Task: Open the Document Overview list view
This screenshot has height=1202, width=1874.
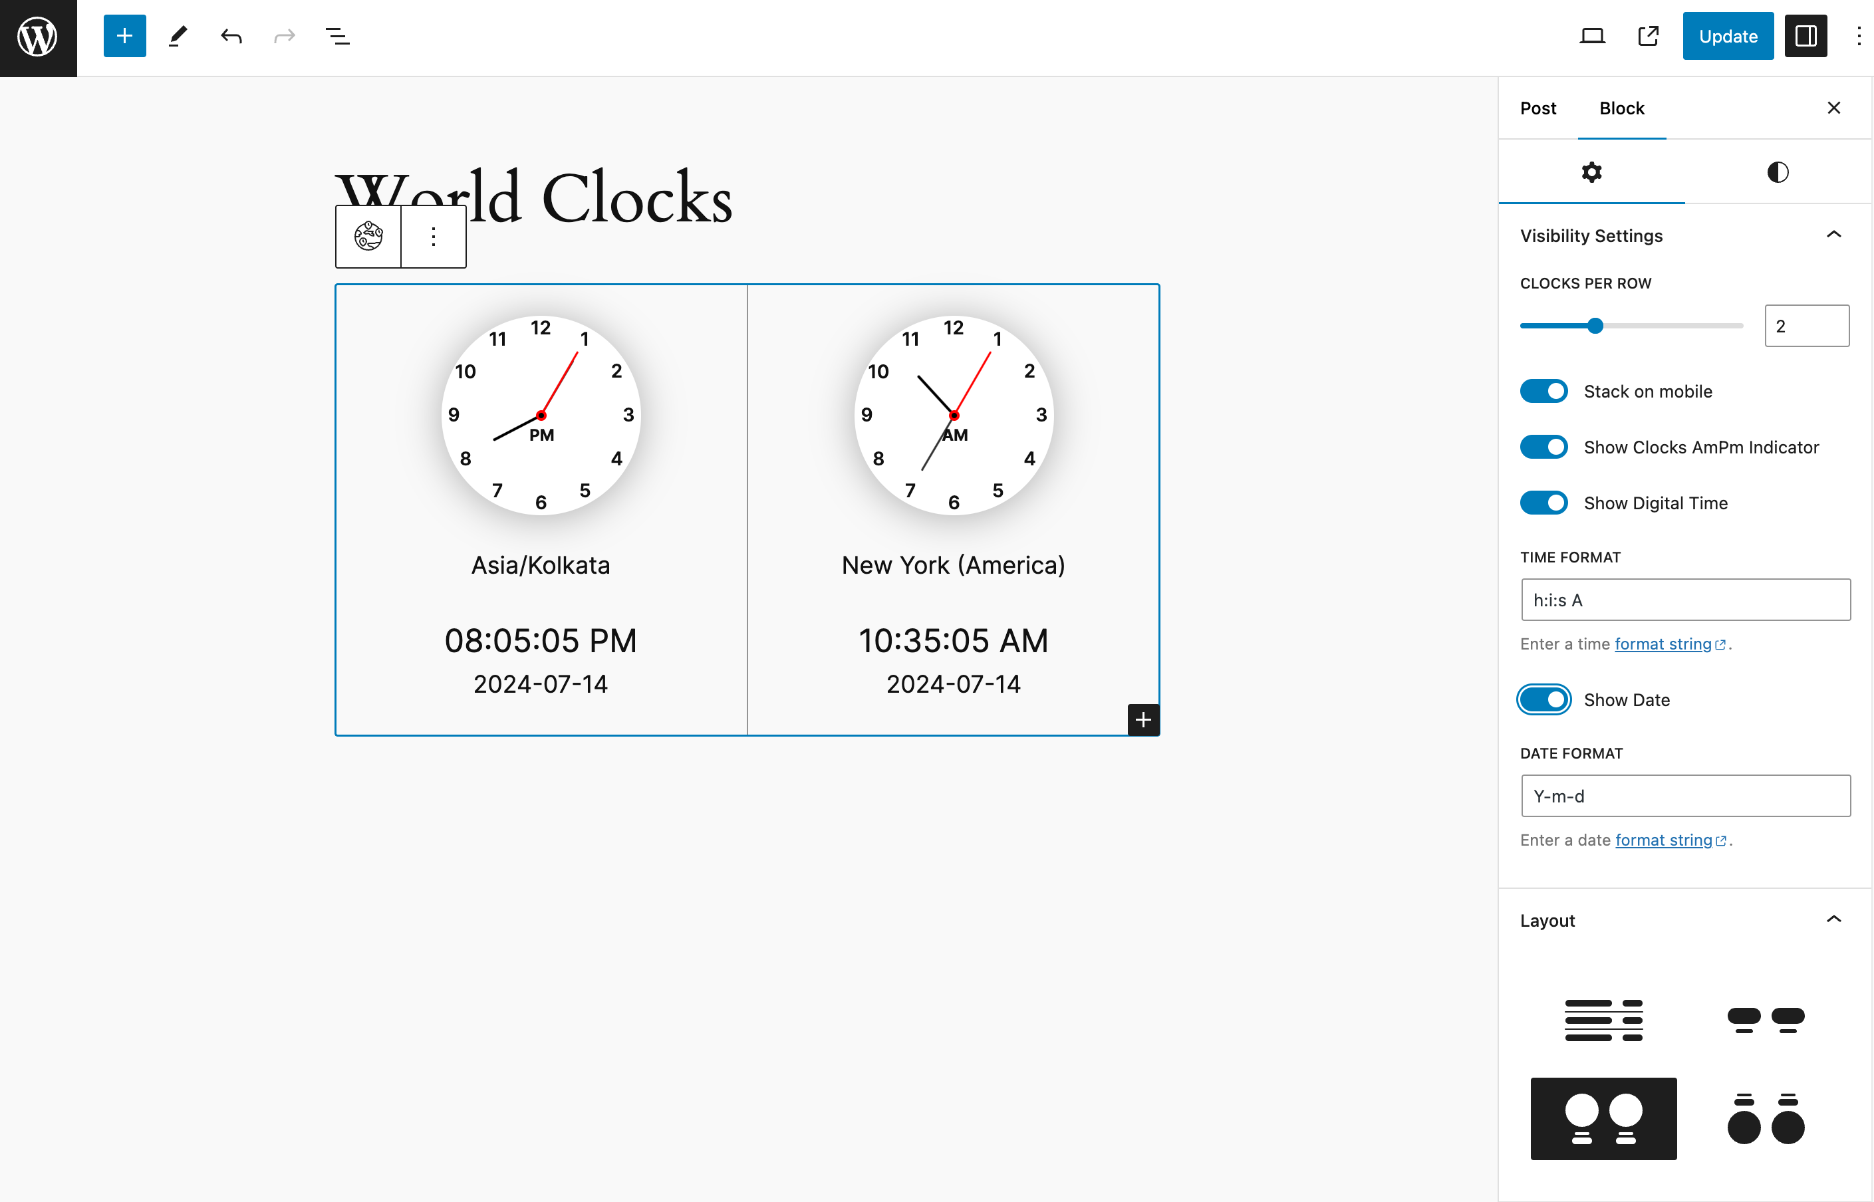Action: pyautogui.click(x=337, y=36)
